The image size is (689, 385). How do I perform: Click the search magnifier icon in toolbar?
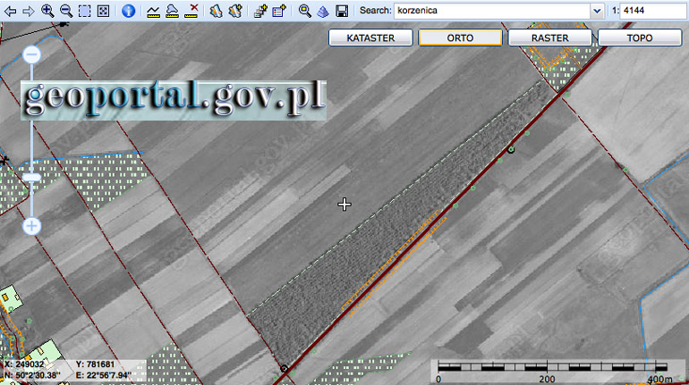(x=304, y=11)
